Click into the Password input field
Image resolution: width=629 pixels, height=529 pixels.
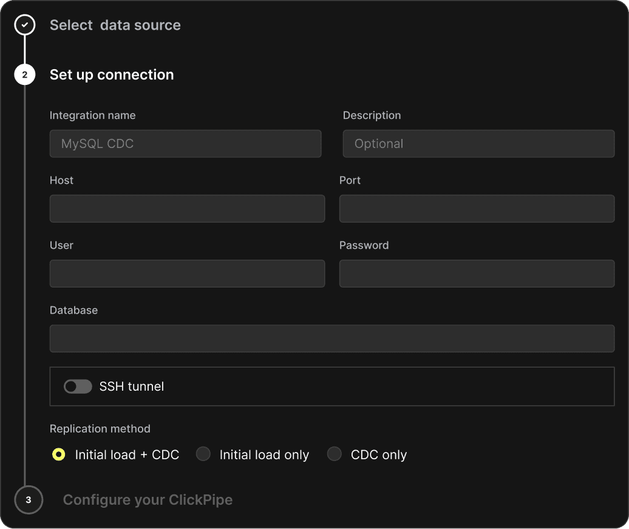point(477,274)
